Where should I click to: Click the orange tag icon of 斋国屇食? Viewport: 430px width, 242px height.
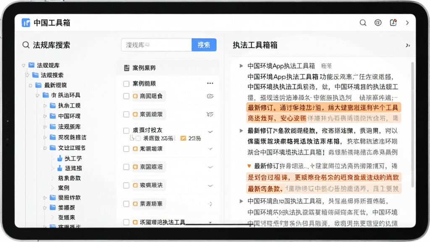(135, 96)
